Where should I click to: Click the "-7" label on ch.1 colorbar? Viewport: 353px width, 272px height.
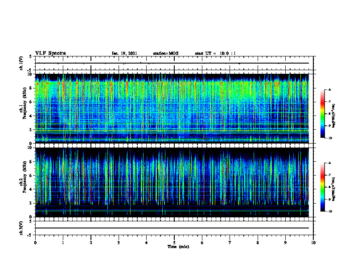click(329, 102)
